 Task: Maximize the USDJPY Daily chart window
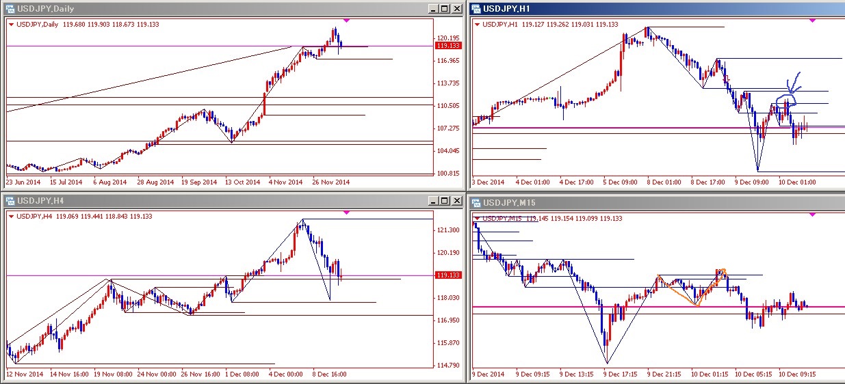444,9
